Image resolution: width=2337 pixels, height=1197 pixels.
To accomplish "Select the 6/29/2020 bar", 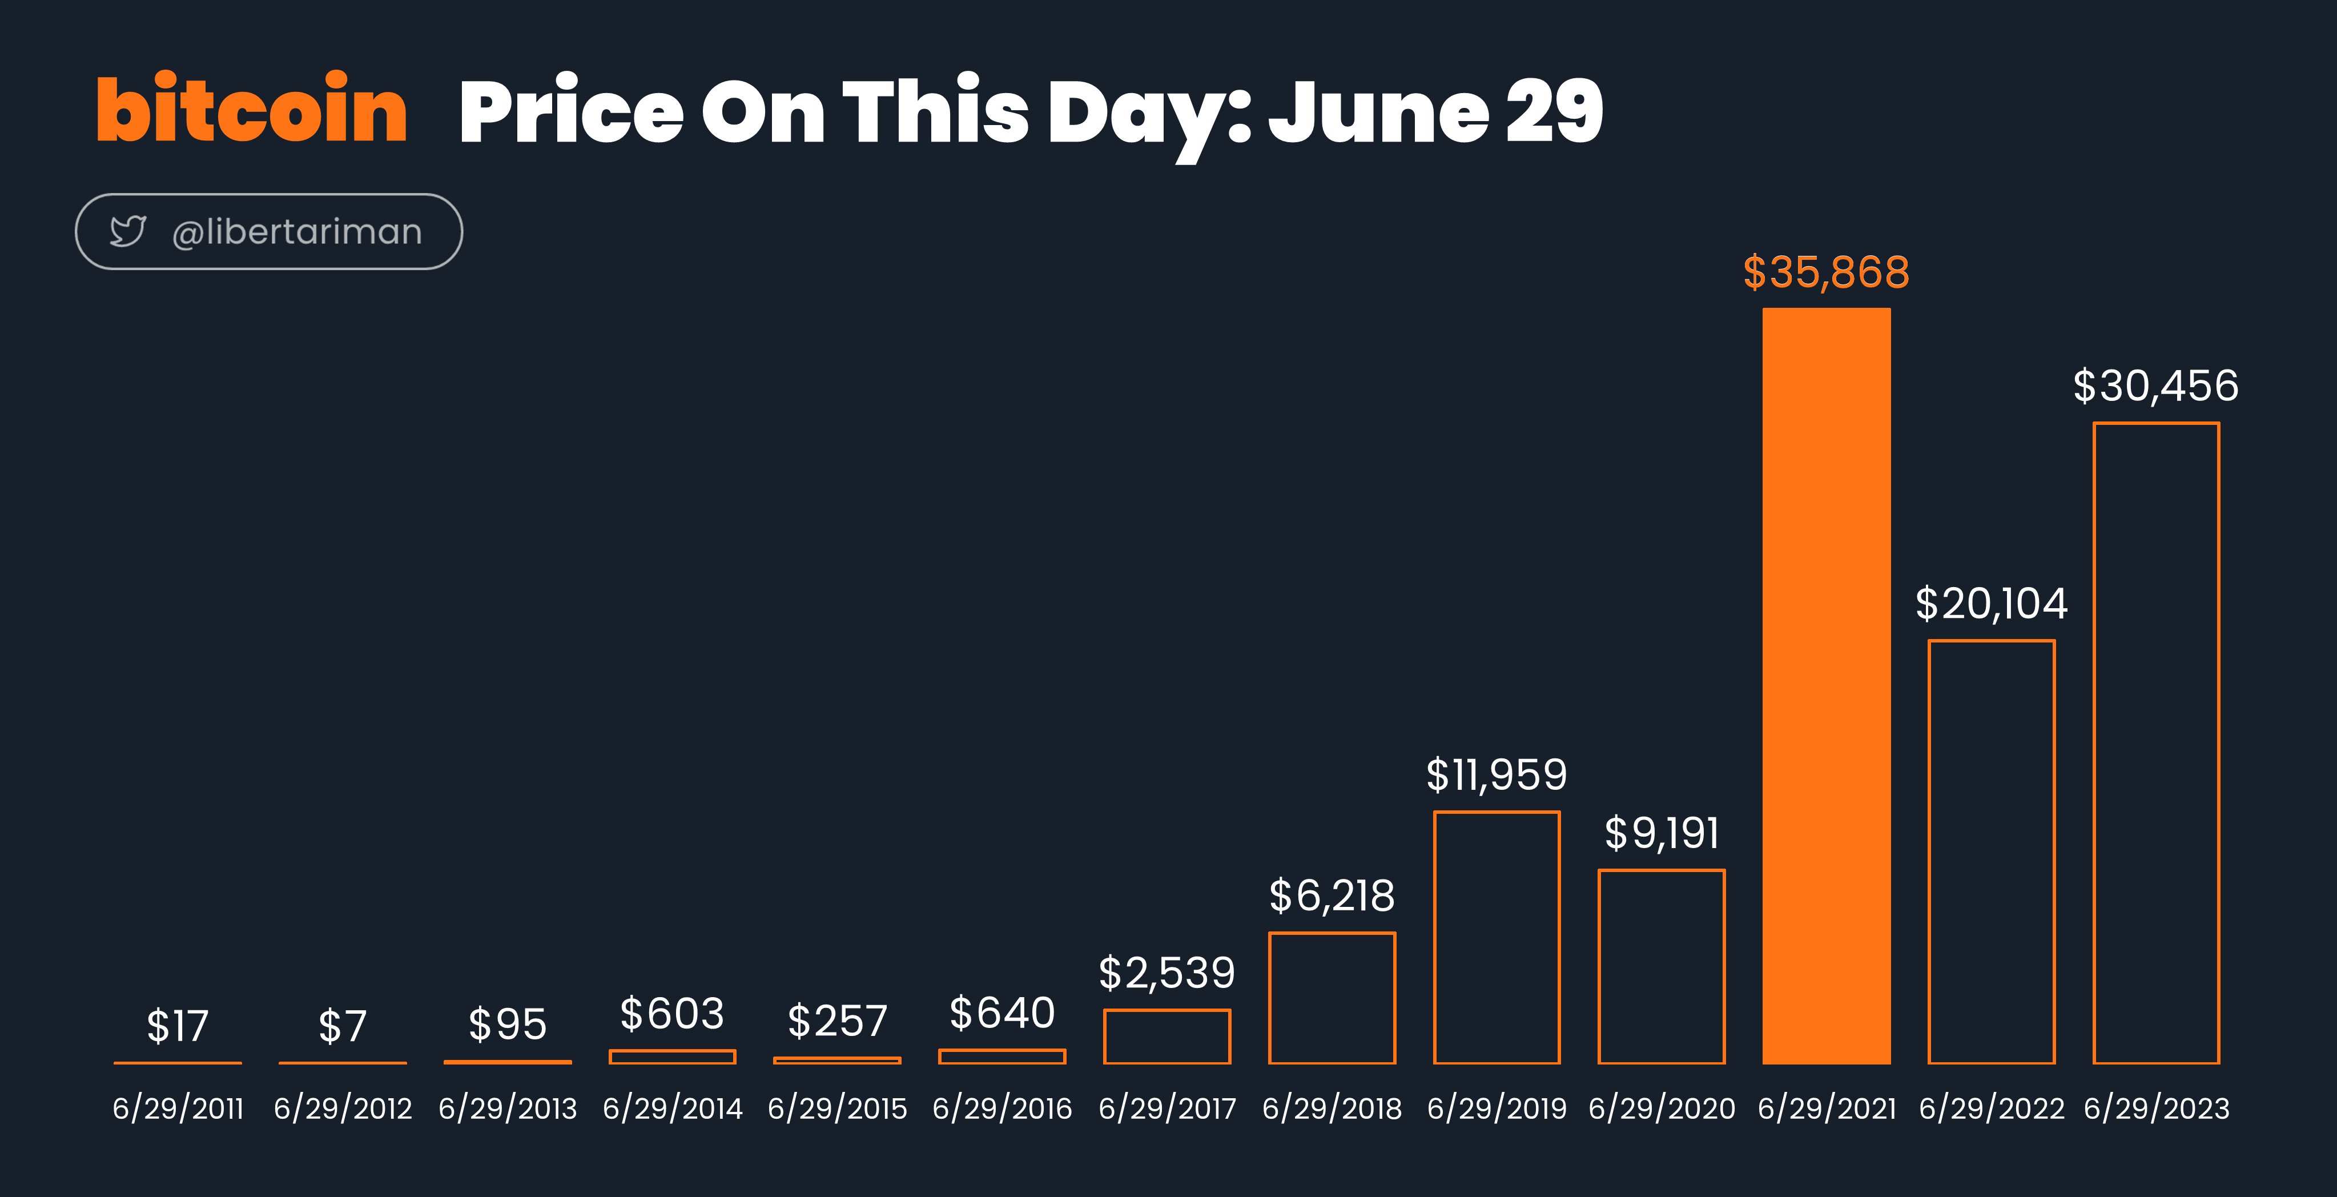I will pyautogui.click(x=1662, y=967).
